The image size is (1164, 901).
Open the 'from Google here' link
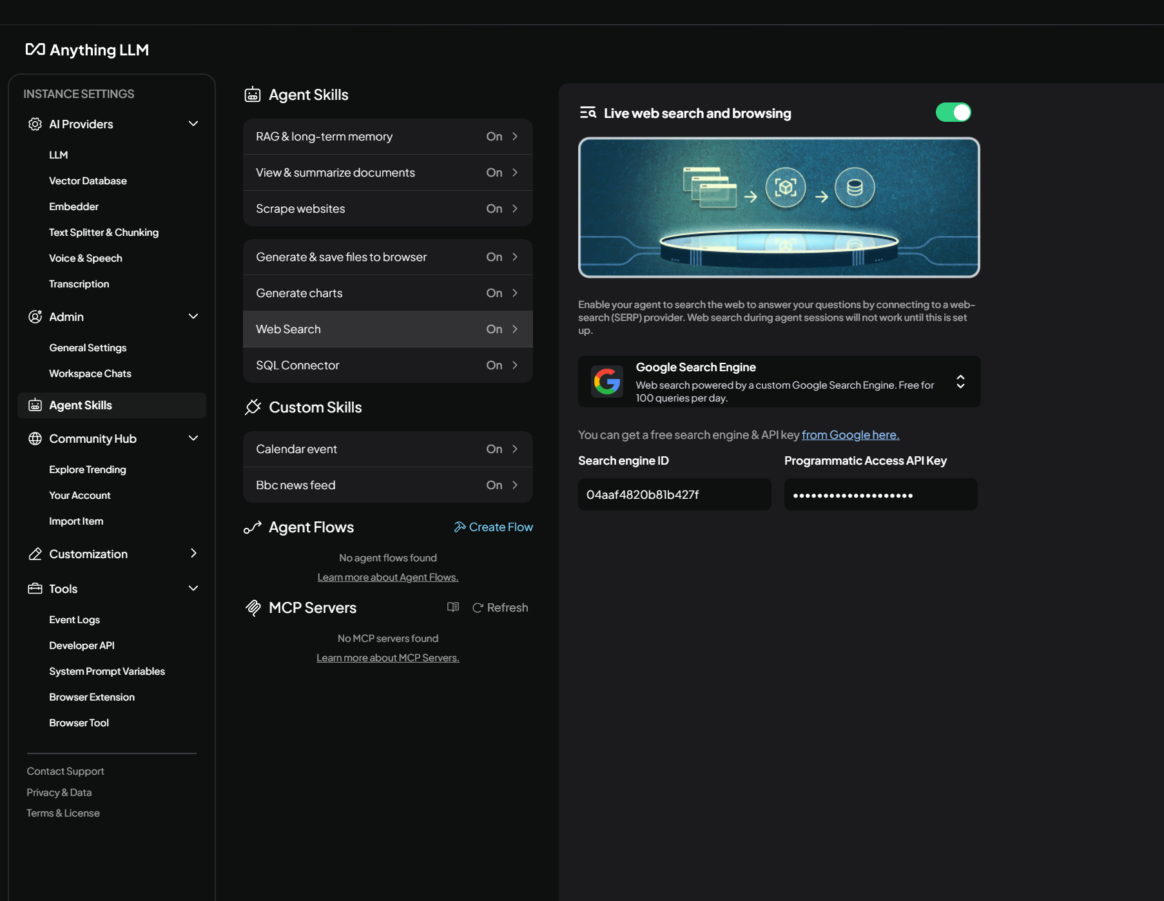coord(850,435)
